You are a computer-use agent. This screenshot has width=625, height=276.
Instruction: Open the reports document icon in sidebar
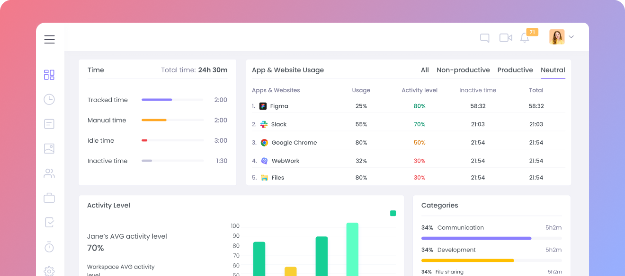pos(49,124)
